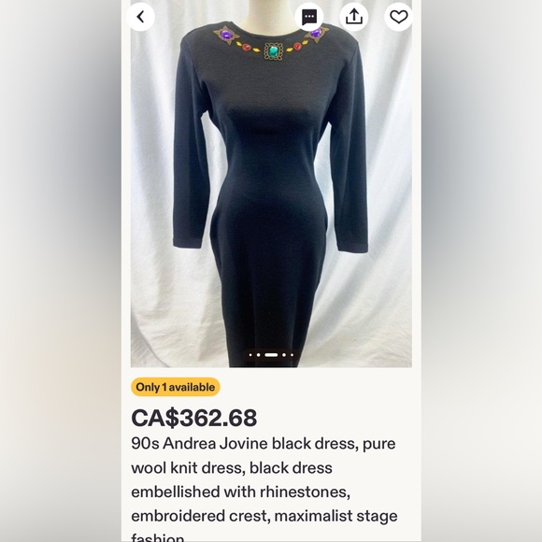Click the "embellished with rhinestones" description line
This screenshot has height=542, width=542.
(x=240, y=492)
